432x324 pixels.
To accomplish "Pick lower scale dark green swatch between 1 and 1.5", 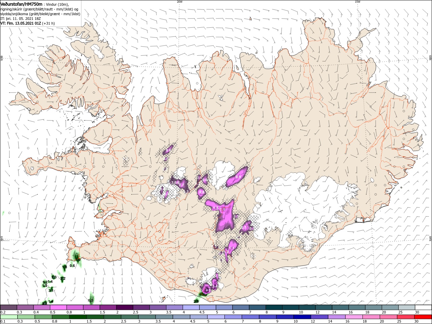I will click(78, 317).
